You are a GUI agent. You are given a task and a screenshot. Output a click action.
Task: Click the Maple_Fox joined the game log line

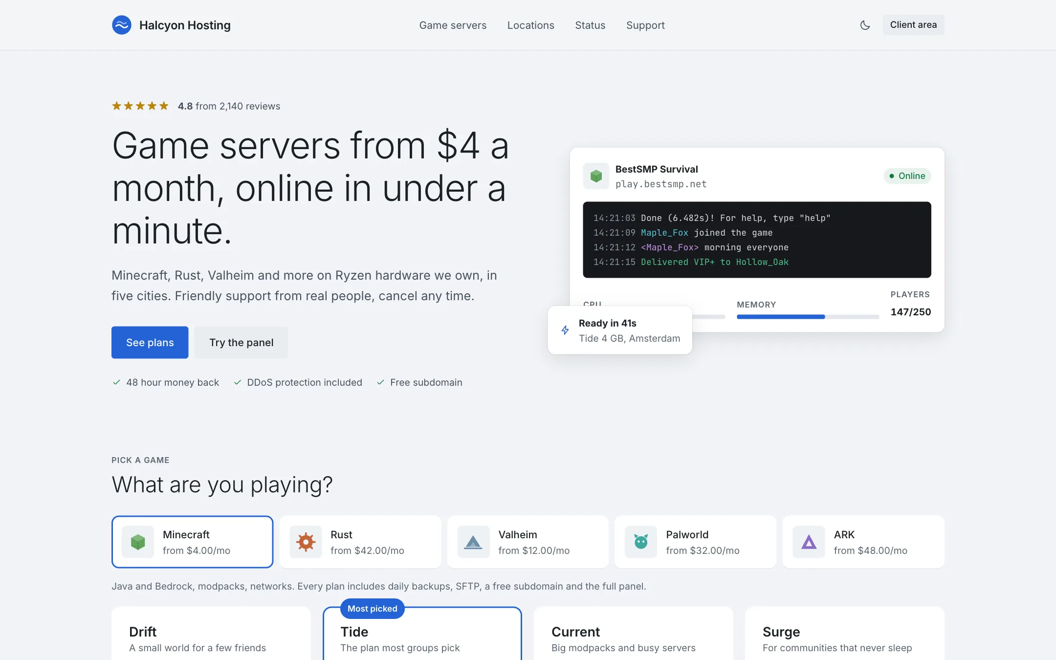tap(683, 233)
